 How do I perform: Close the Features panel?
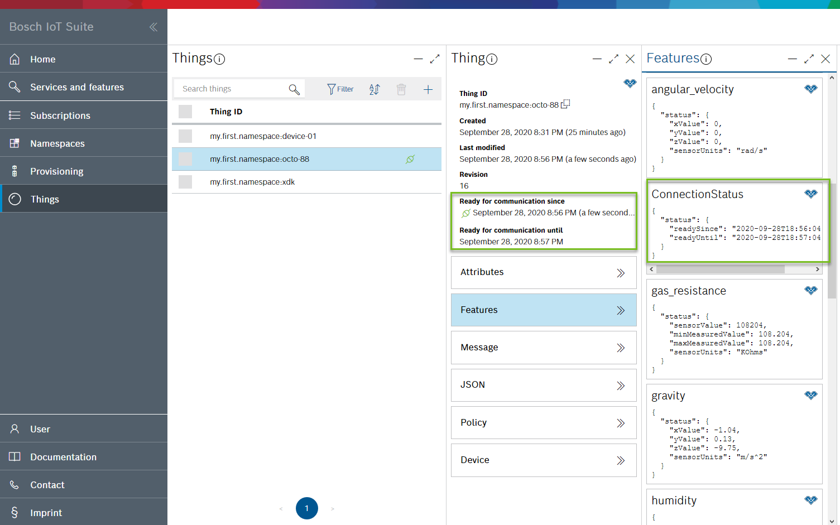(825, 59)
